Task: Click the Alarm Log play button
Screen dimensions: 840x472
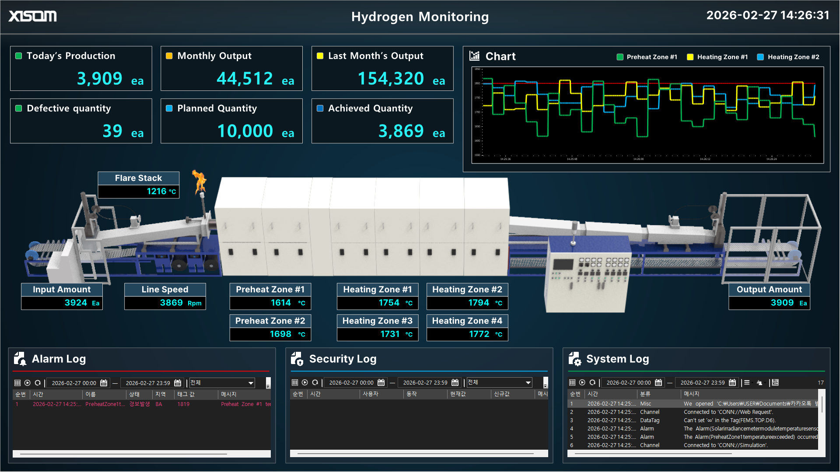Action: [28, 383]
